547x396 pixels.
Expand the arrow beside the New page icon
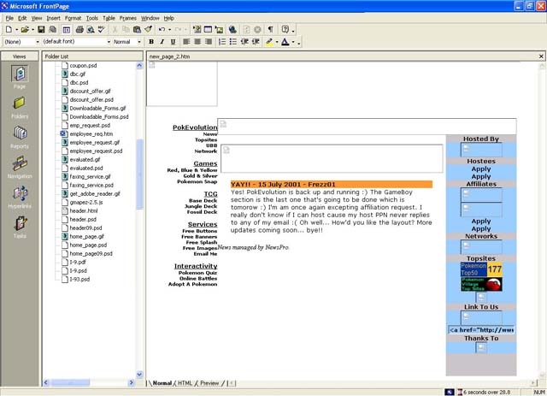click(x=16, y=30)
